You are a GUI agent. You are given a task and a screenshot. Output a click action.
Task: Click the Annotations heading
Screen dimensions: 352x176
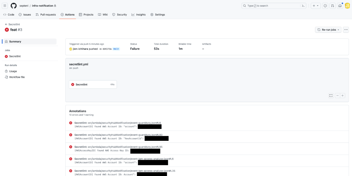point(78,111)
